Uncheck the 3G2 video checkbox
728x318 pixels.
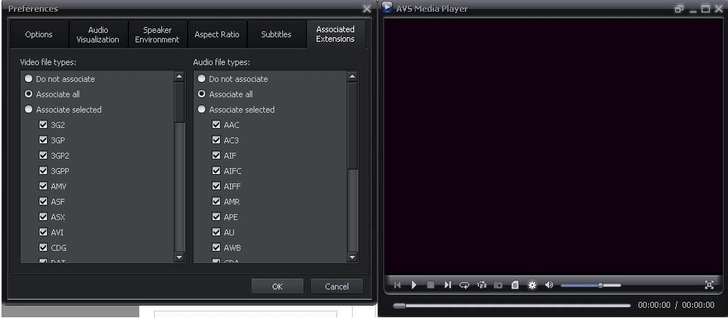(x=43, y=124)
